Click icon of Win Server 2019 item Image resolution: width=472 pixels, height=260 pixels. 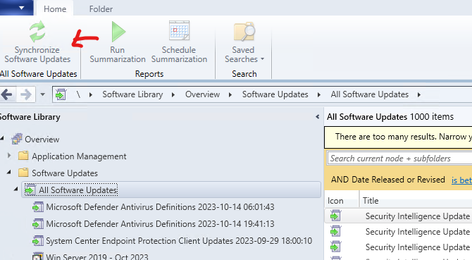(38, 256)
